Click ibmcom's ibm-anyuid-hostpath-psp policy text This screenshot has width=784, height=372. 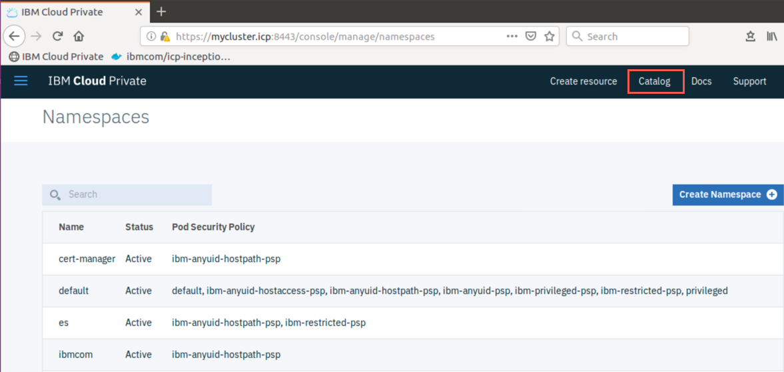226,355
